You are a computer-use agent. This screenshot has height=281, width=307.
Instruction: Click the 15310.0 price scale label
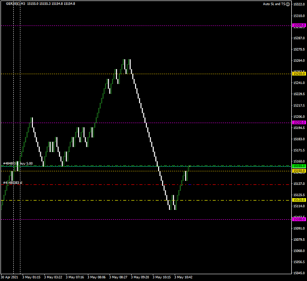coord(299,16)
